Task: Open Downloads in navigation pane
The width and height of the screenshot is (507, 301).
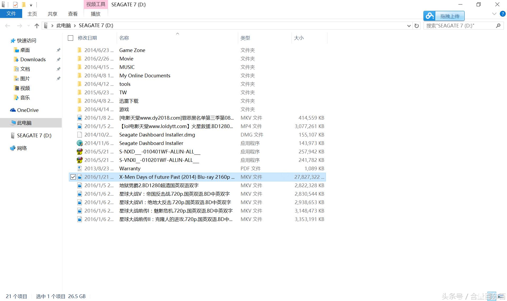Action: point(33,59)
